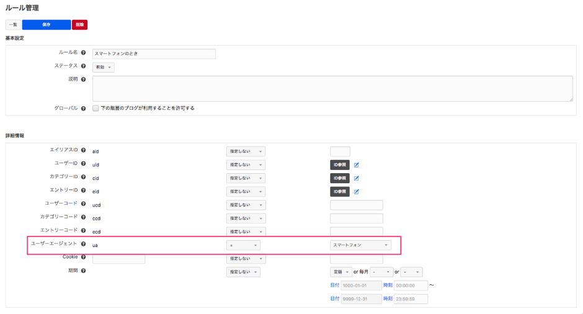The width and height of the screenshot is (583, 314).
Task: Click the help icon beside ユーザーエージェント
Action: point(84,244)
